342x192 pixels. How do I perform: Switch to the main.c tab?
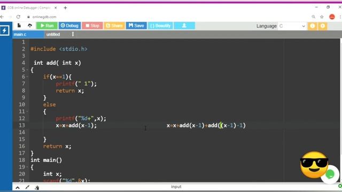tap(28, 34)
